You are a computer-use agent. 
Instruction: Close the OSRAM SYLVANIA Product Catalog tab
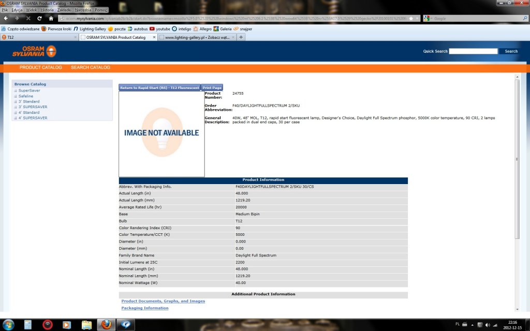(x=154, y=37)
